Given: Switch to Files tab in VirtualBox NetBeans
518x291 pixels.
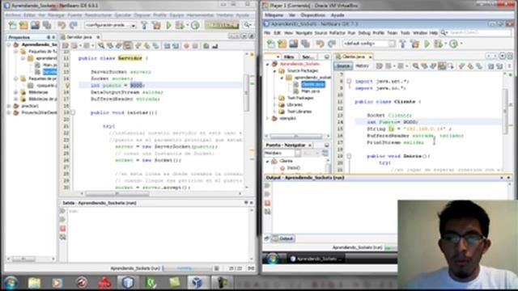Looking at the screenshot, I should tap(289, 57).
